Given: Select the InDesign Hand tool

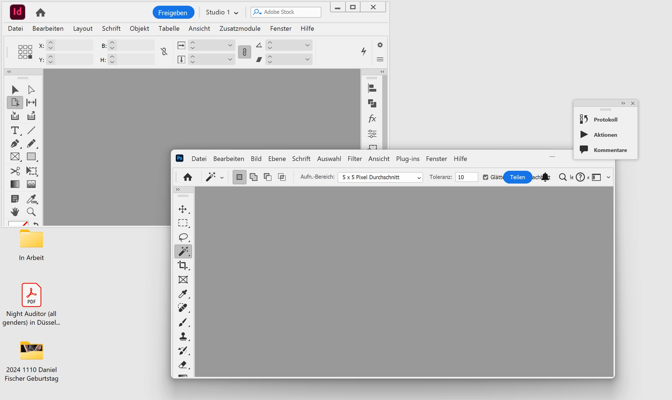Looking at the screenshot, I should 15,212.
